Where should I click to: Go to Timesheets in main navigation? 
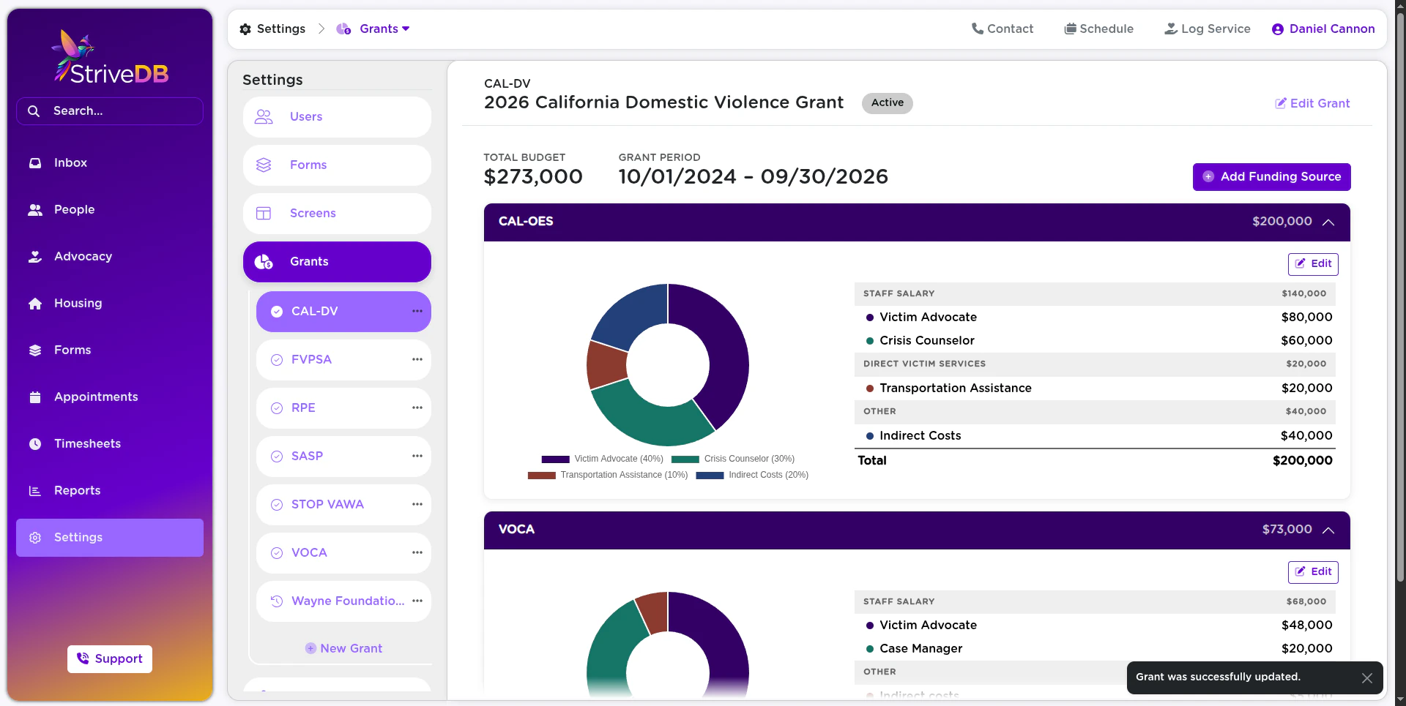click(x=110, y=444)
